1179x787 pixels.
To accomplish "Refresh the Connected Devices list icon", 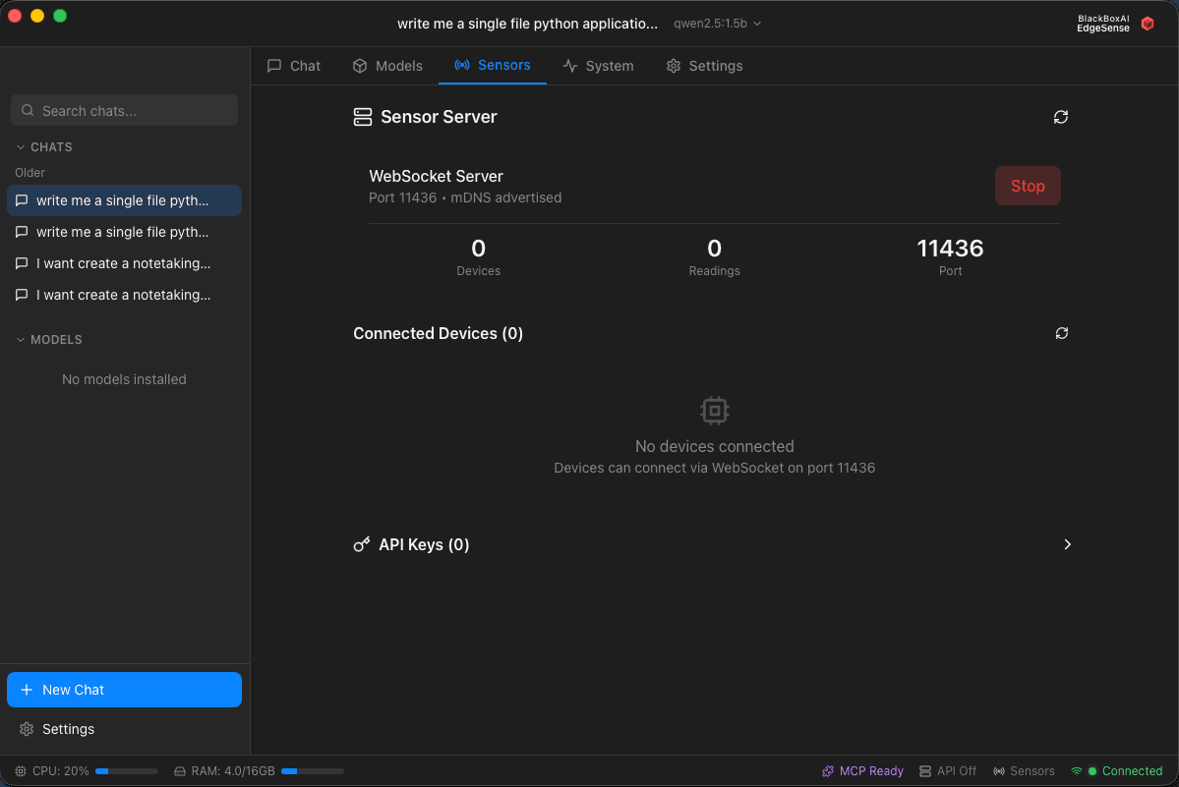I will click(x=1061, y=333).
